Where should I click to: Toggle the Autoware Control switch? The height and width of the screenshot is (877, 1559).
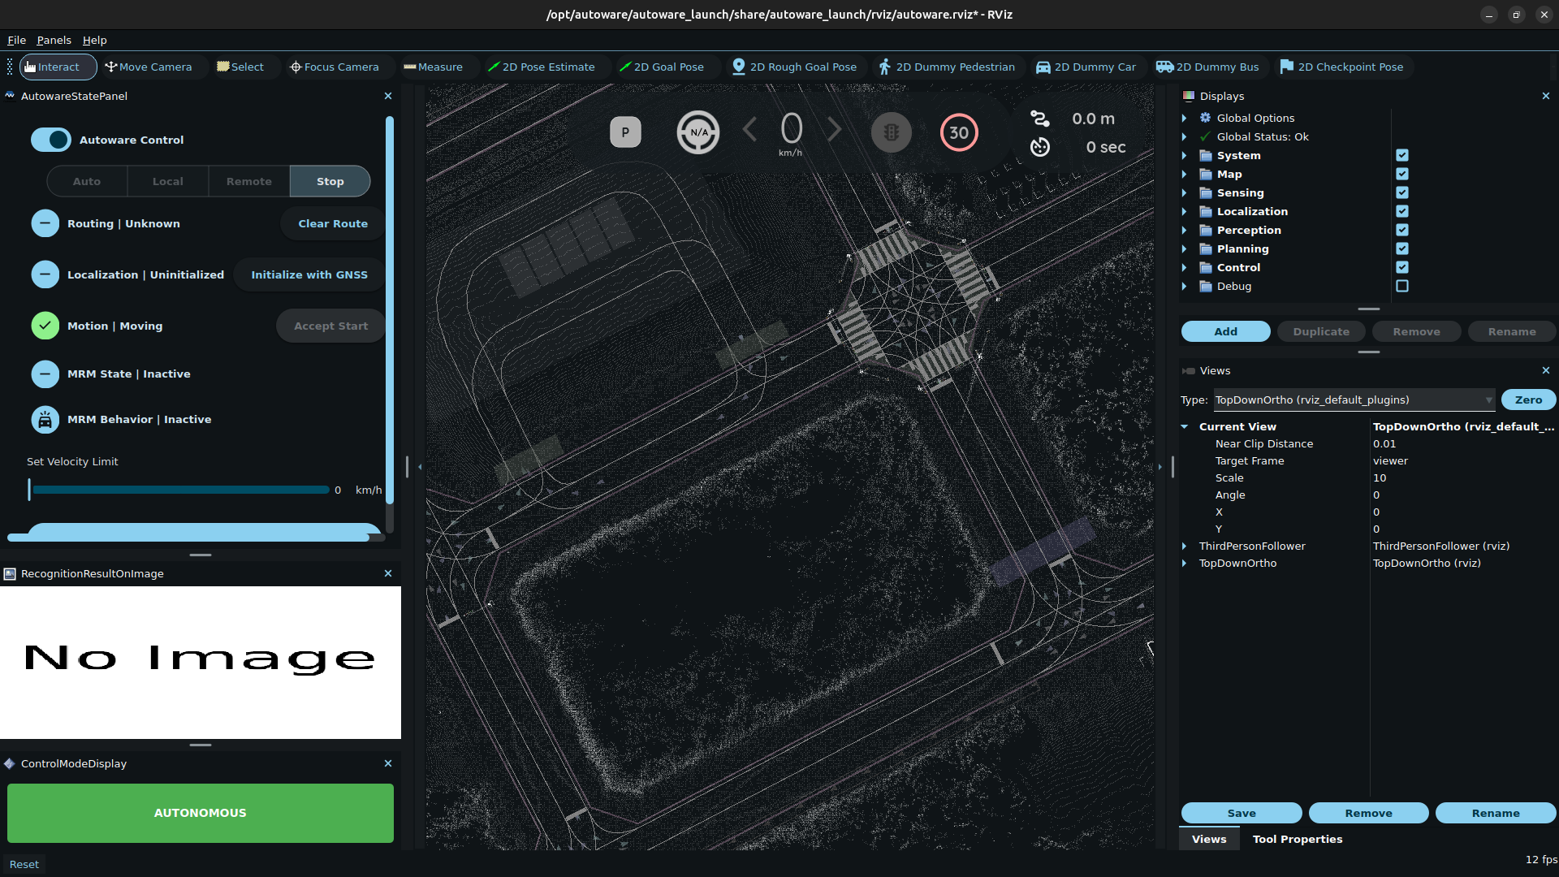pos(51,140)
